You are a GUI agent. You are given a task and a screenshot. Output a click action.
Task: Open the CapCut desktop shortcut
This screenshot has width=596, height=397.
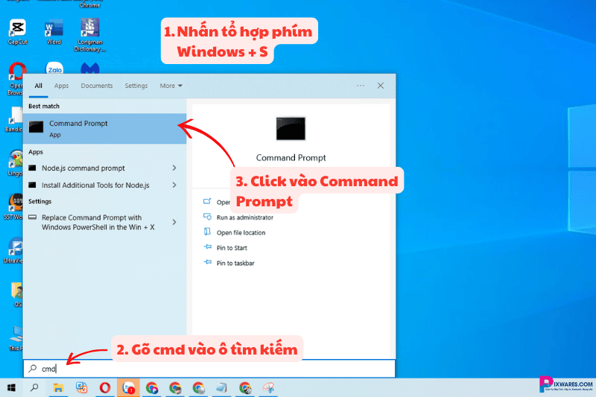(16, 30)
